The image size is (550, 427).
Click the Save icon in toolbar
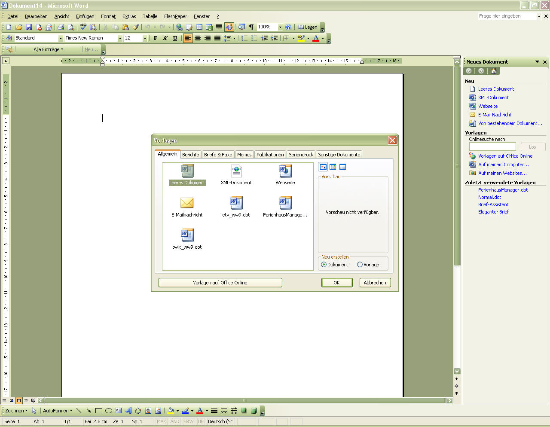tap(29, 27)
